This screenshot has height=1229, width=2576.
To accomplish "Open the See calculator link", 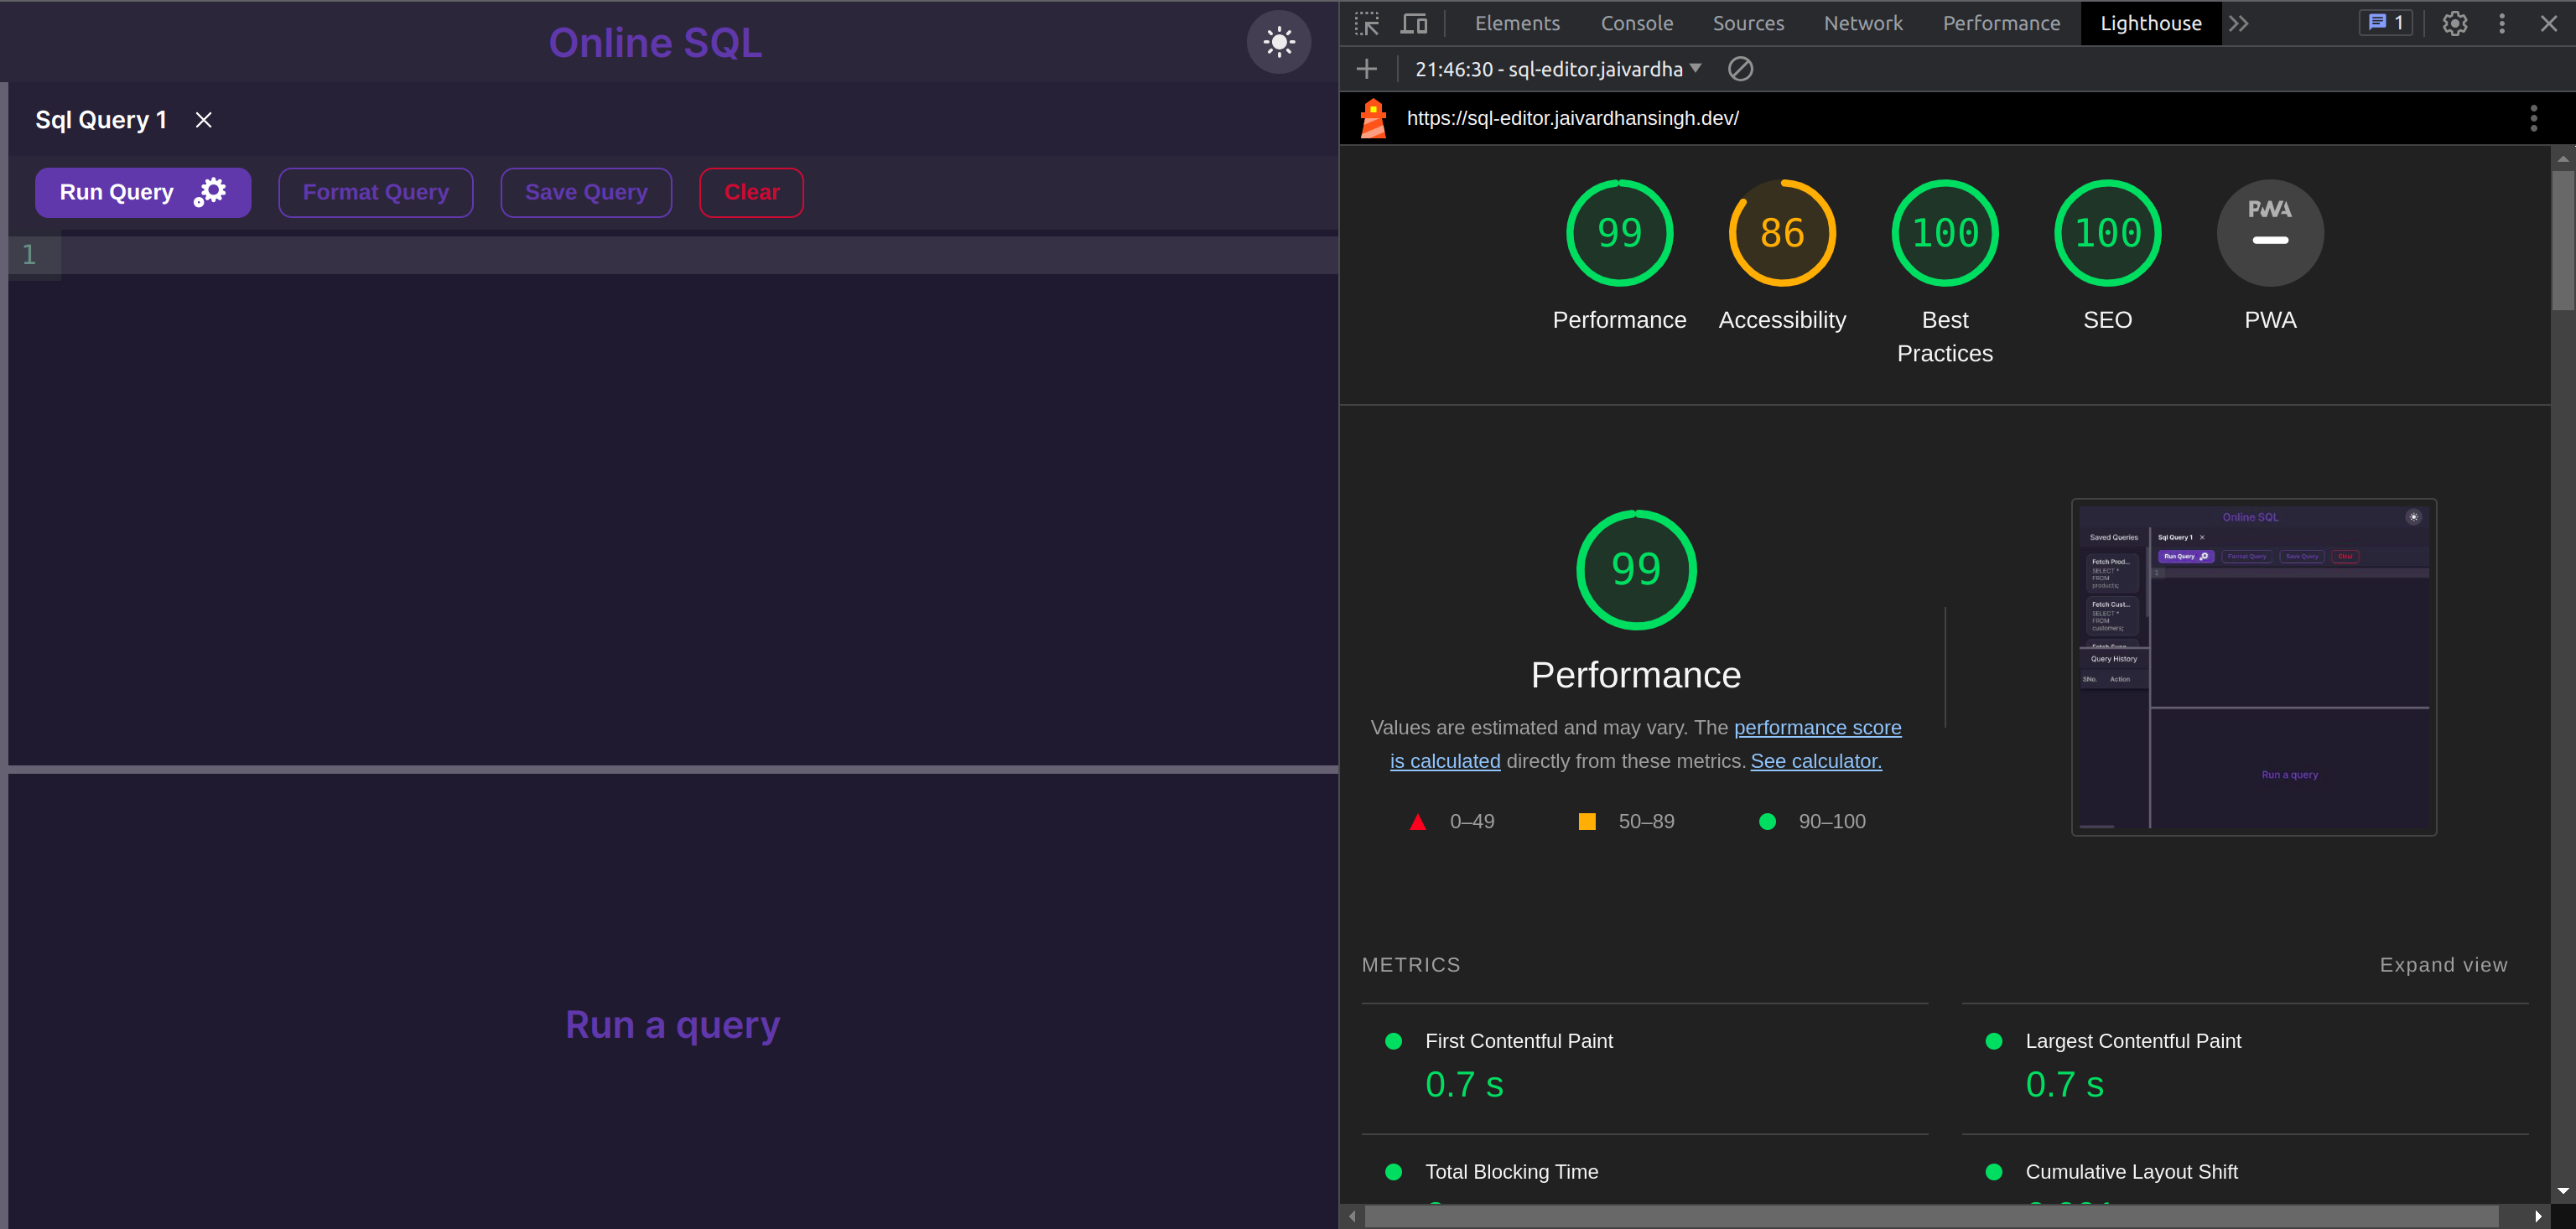I will [x=1816, y=761].
